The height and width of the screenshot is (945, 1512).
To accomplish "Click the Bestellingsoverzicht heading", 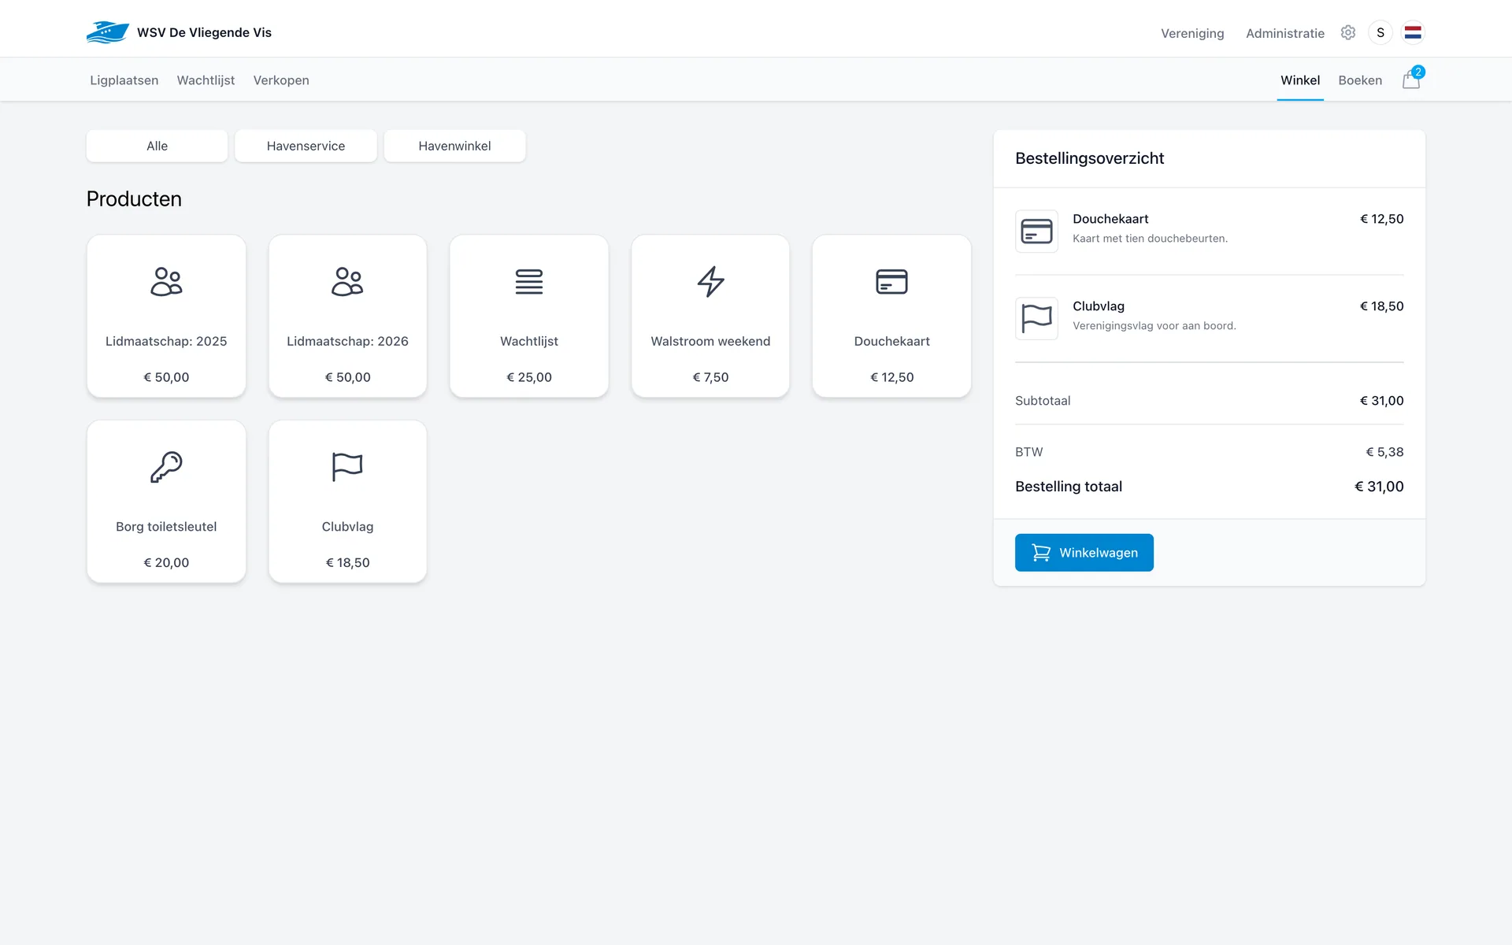I will tap(1089, 158).
